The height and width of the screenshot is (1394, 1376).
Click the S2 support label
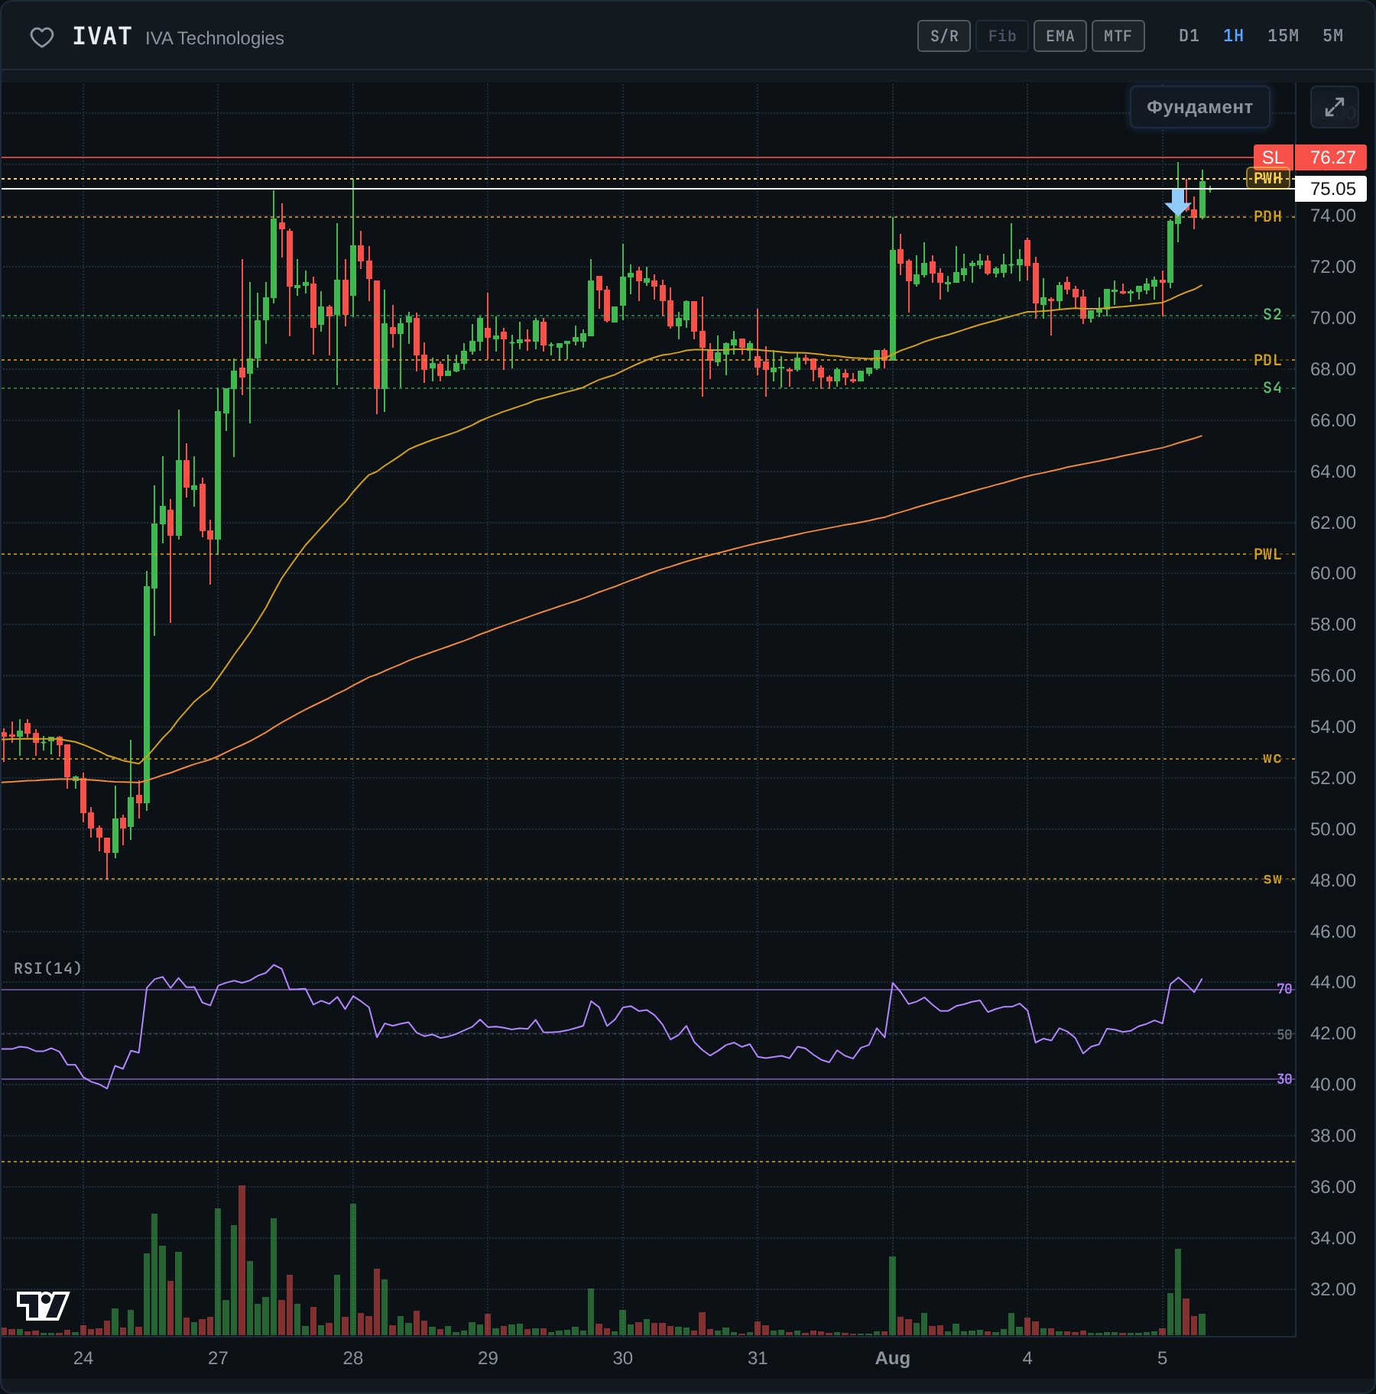(x=1272, y=314)
